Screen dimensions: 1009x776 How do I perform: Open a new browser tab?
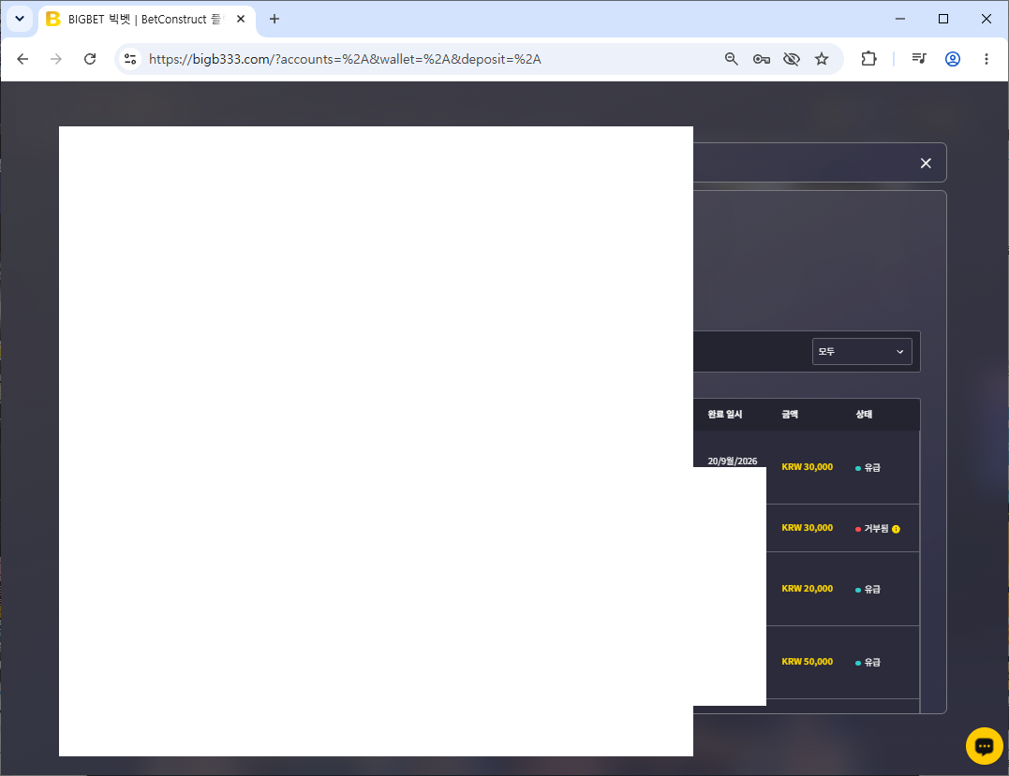(x=275, y=20)
